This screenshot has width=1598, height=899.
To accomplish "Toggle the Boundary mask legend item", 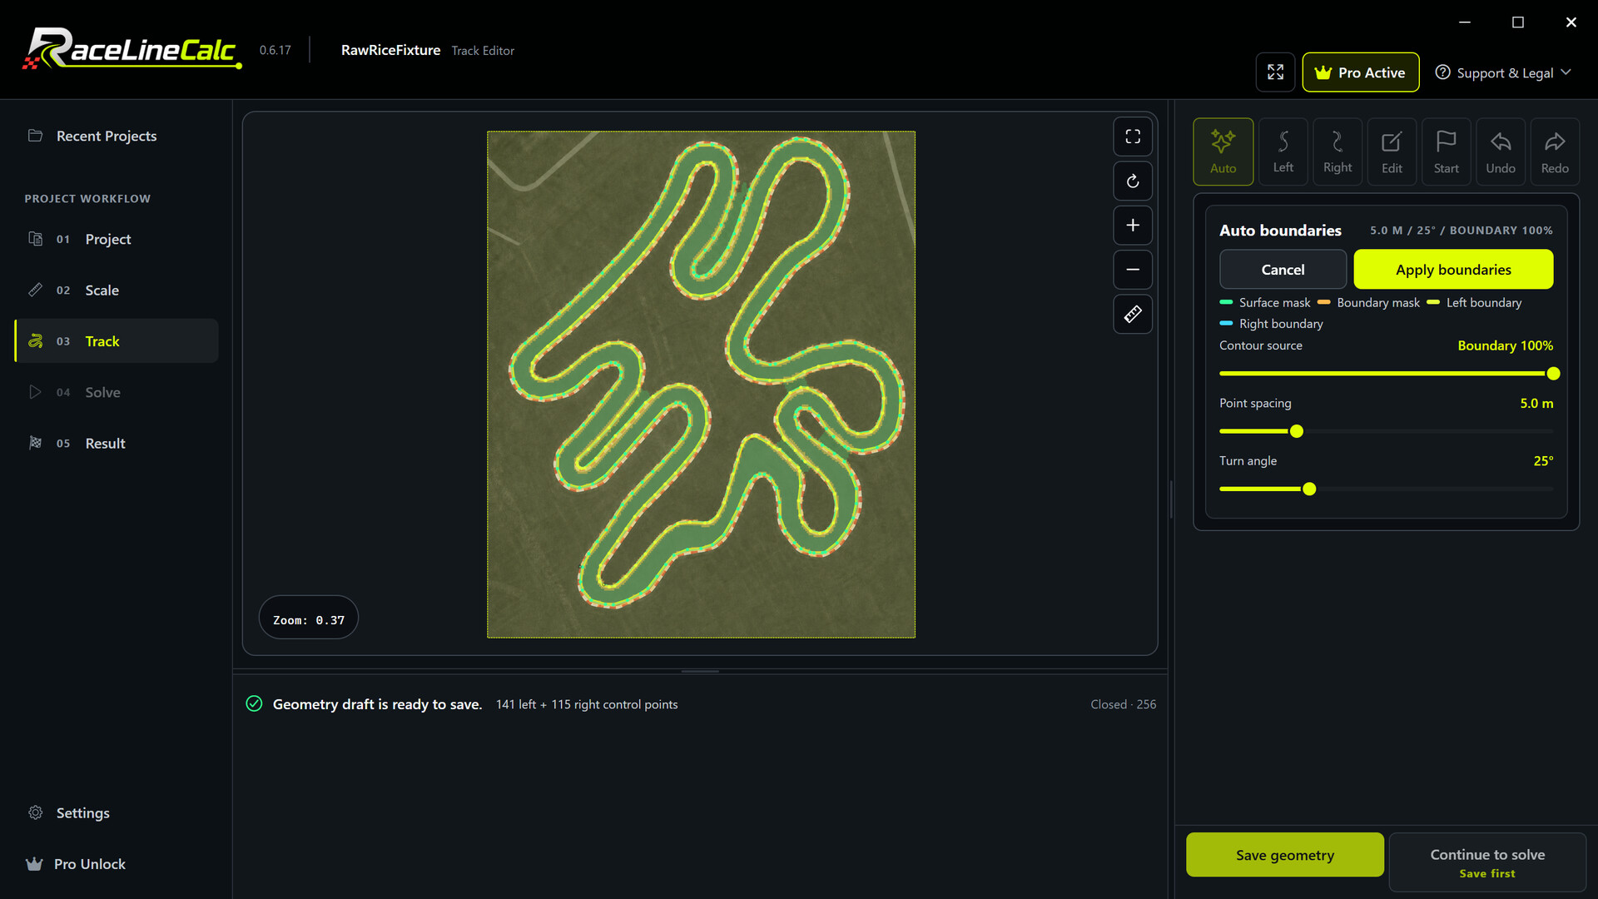I will pyautogui.click(x=1368, y=302).
